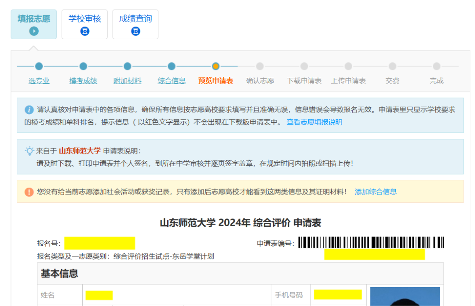Click the barcode next to 申请表编号
This screenshot has height=306, width=475.
point(371,243)
